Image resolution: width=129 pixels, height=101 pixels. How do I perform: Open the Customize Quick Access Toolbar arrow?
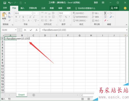25,3
